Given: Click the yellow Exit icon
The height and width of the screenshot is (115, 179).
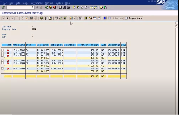Looking at the screenshot, I should click(x=51, y=7).
